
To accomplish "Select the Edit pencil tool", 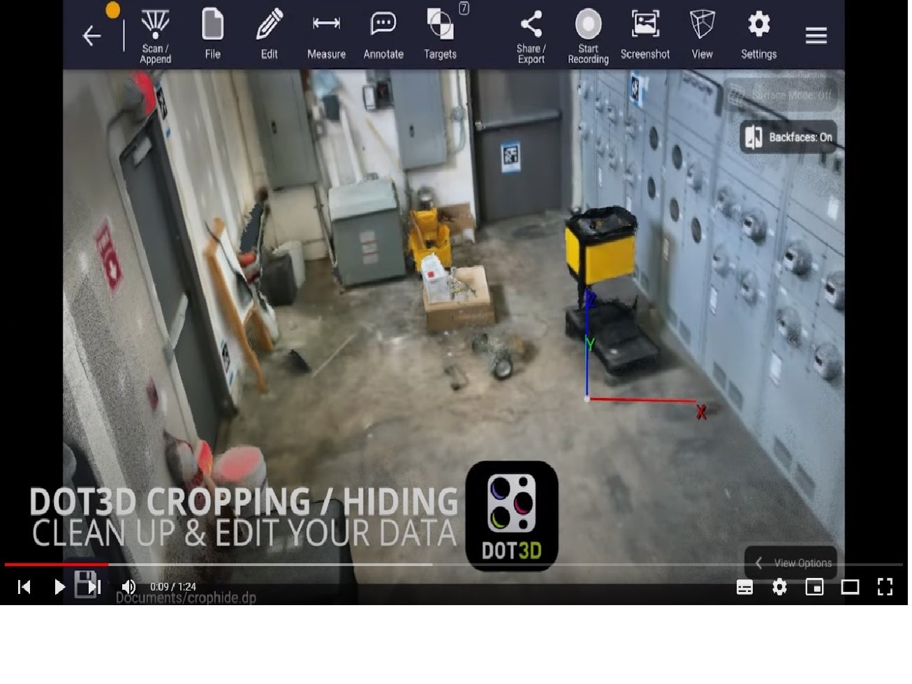I will [270, 34].
